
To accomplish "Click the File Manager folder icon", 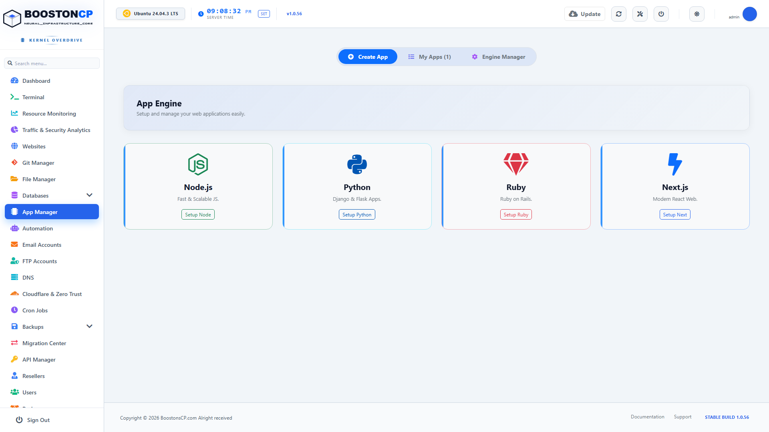I will (x=14, y=179).
